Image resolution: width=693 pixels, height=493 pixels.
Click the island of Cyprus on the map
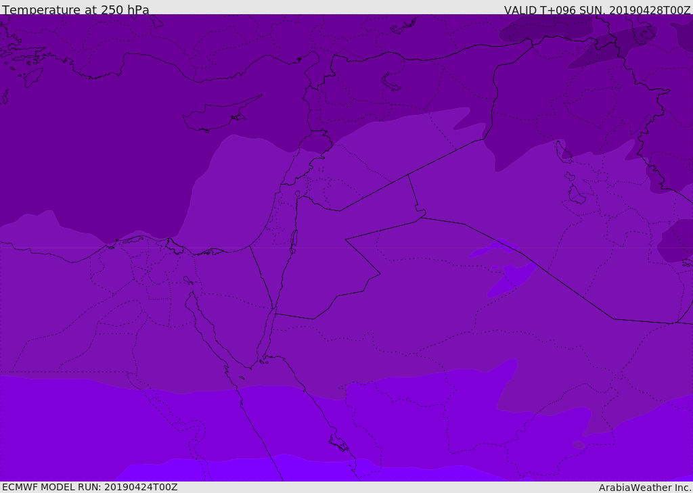click(221, 114)
